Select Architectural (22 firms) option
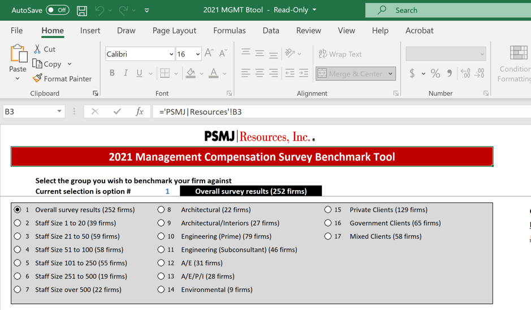The image size is (531, 310). tap(161, 210)
